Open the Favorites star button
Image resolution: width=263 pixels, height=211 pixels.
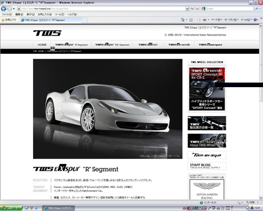9,20
